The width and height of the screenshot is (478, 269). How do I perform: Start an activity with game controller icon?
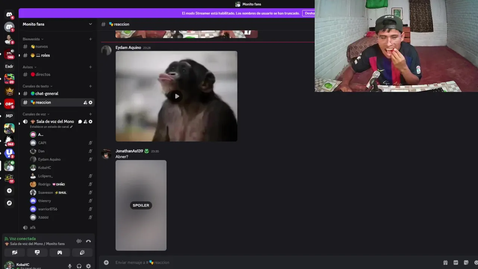pos(59,253)
